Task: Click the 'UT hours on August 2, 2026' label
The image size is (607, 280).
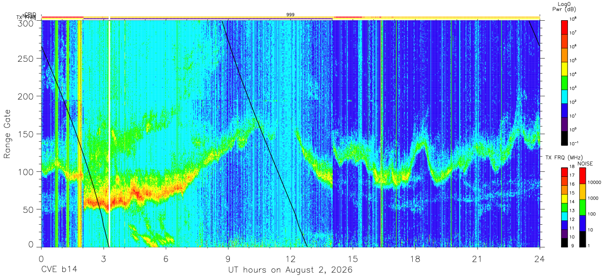Action: pyautogui.click(x=290, y=270)
